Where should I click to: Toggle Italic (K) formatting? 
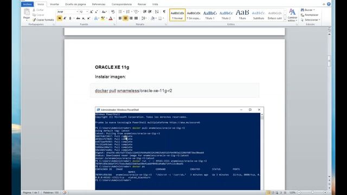coord(65,18)
